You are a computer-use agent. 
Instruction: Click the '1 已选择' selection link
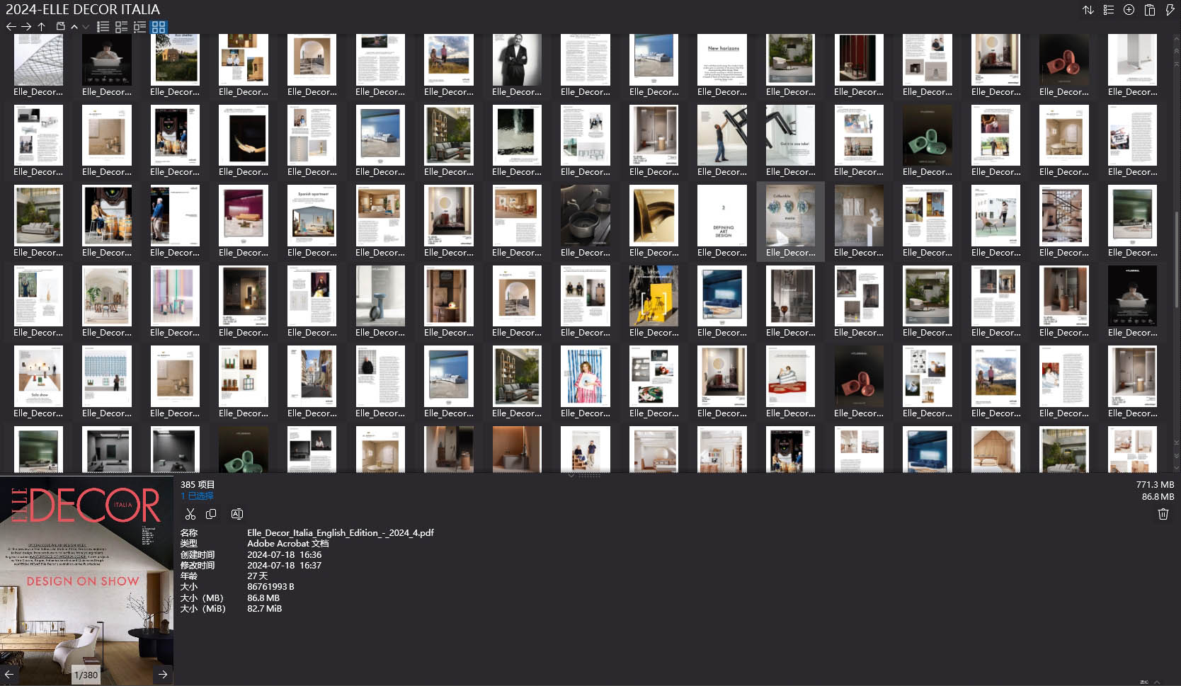coord(197,496)
